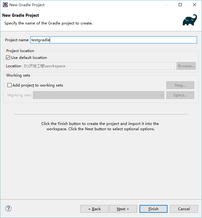This screenshot has width=202, height=218.
Task: Click the Gradle elephant logo
Action: [x=190, y=20]
